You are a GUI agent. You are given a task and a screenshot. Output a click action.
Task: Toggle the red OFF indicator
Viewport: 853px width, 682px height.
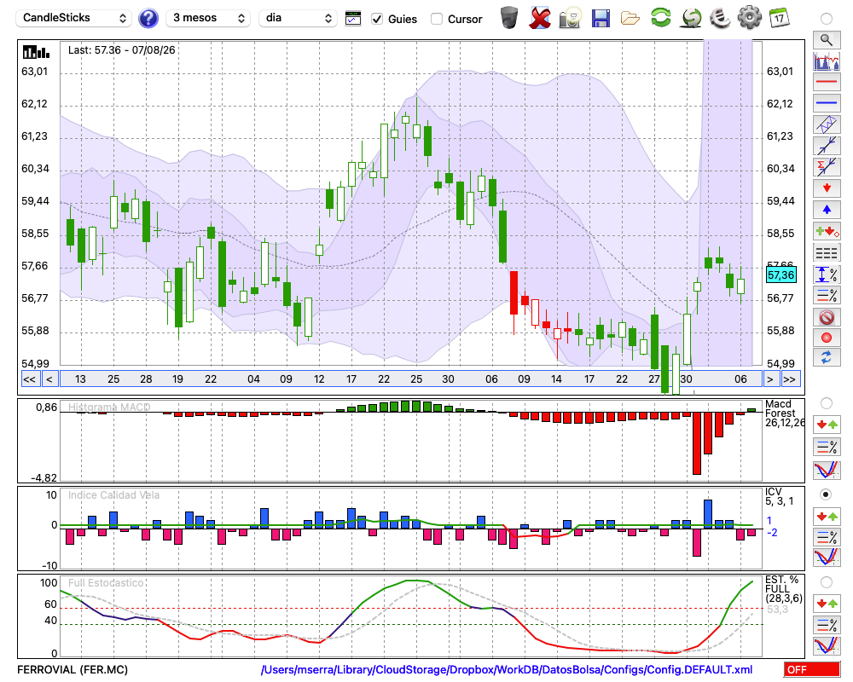point(812,669)
